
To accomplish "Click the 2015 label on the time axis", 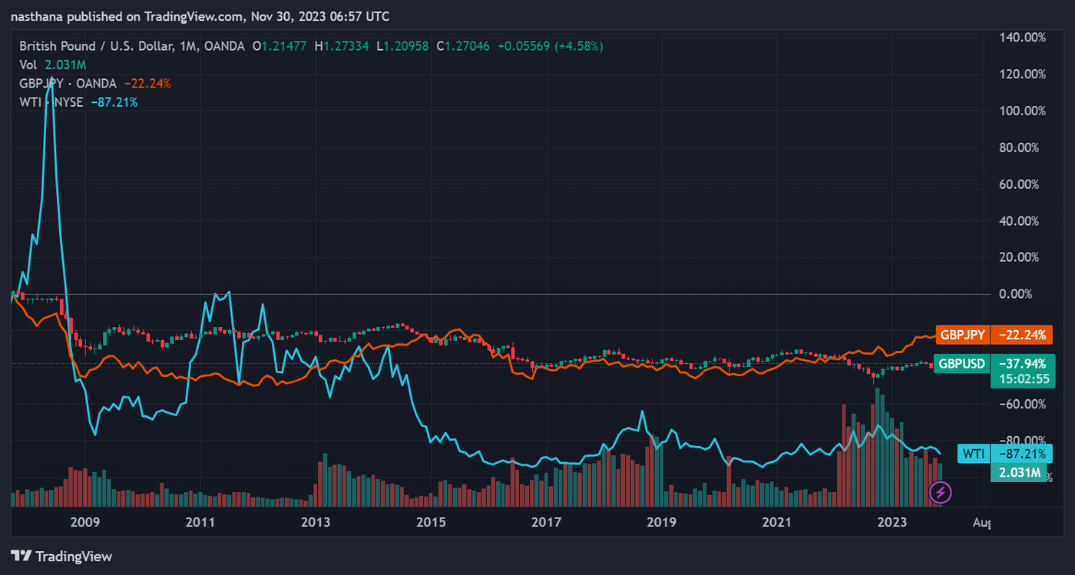I will pos(431,523).
